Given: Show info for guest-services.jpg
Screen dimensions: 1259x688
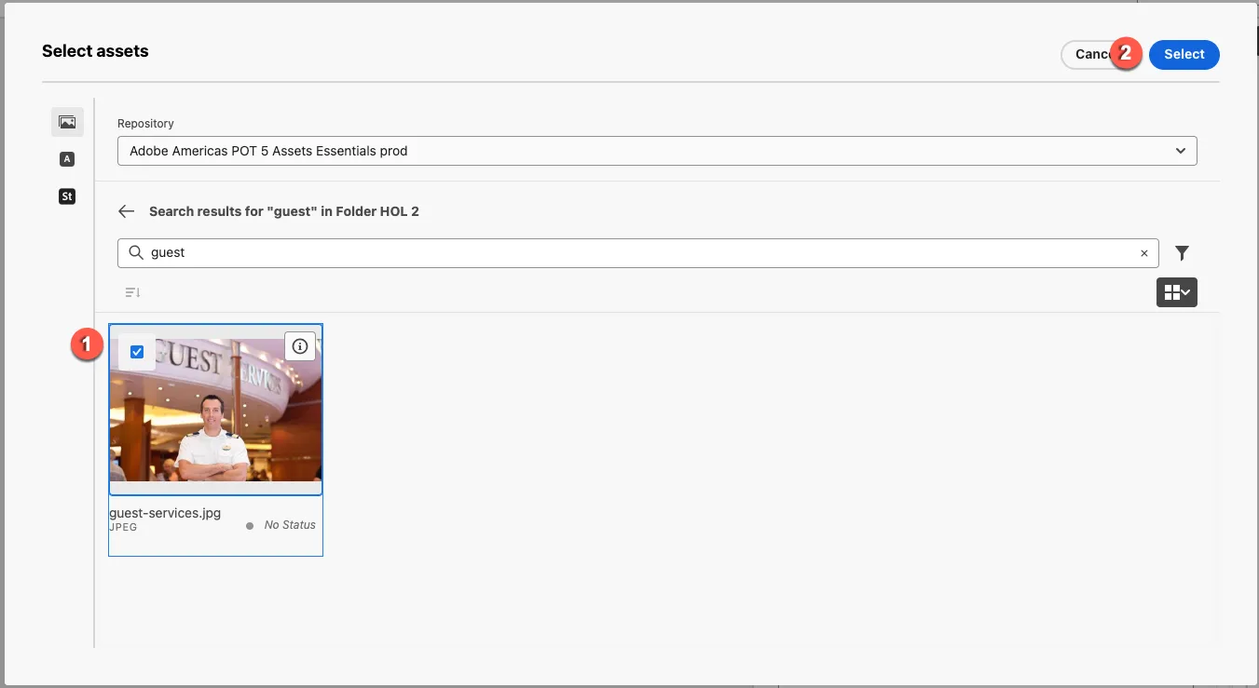Looking at the screenshot, I should [x=299, y=346].
